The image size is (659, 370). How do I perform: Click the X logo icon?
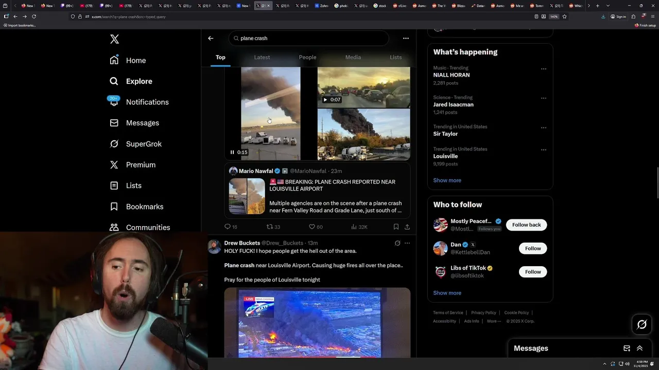click(114, 39)
